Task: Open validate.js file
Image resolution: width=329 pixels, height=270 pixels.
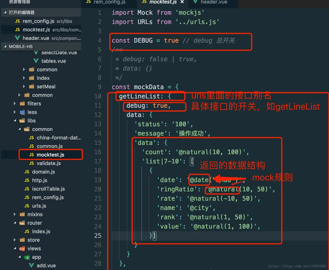Action: (49, 163)
